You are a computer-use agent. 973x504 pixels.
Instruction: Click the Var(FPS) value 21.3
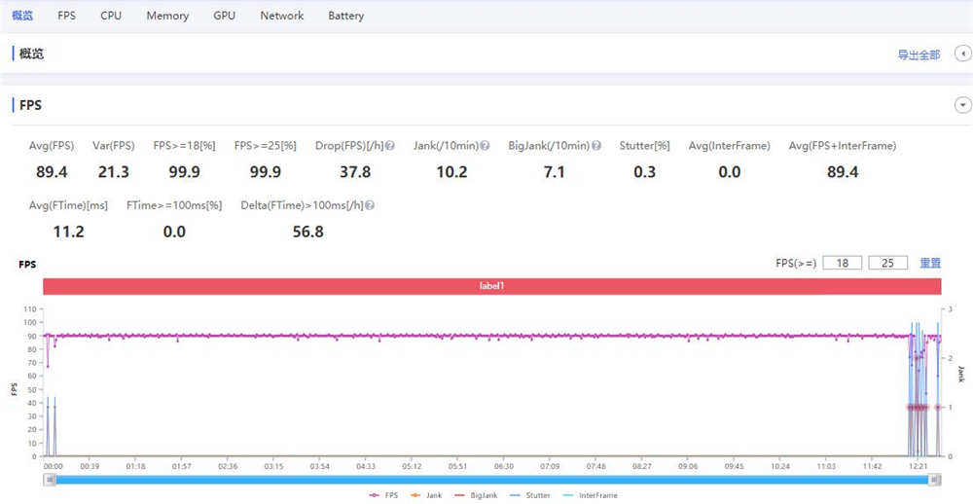tap(114, 172)
